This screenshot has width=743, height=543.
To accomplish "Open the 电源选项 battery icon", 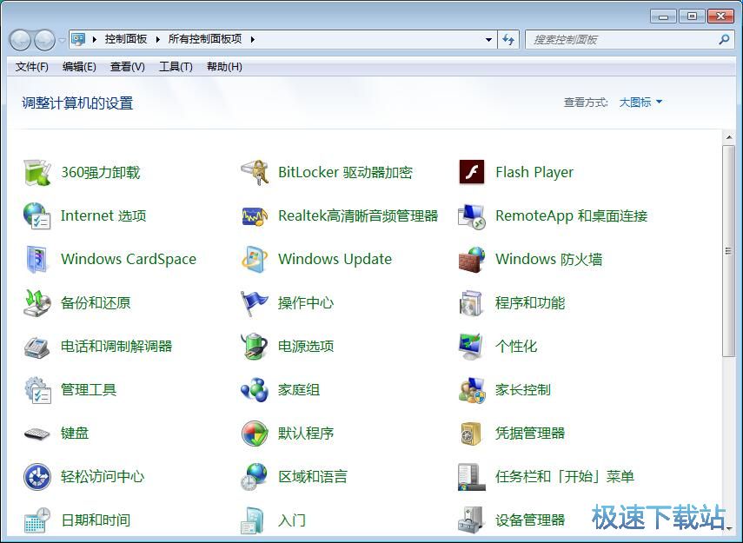I will click(x=255, y=347).
